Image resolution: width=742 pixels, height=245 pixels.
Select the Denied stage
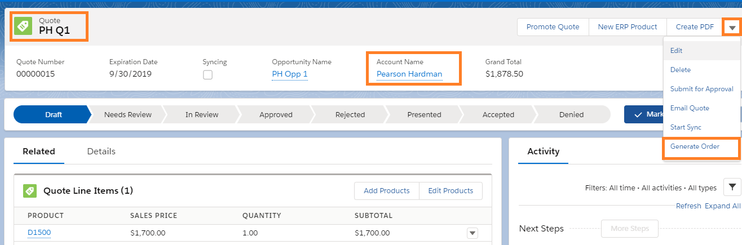(572, 114)
